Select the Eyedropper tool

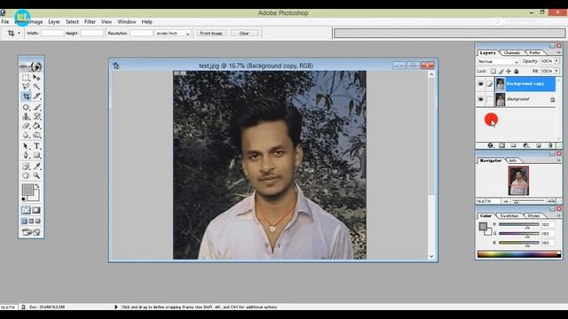[x=36, y=167]
